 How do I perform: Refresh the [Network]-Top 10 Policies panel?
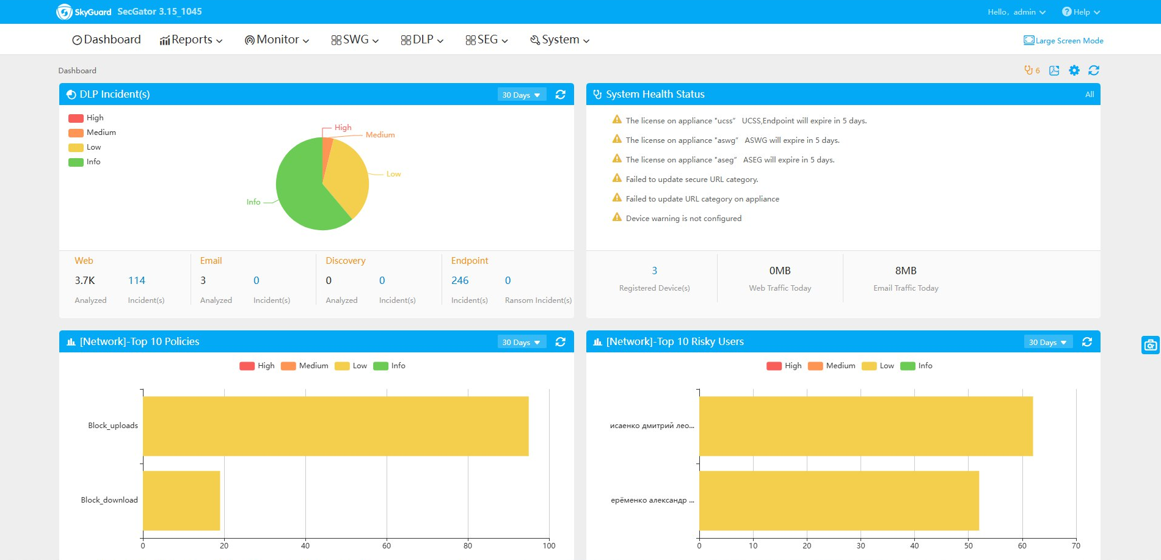pyautogui.click(x=561, y=342)
